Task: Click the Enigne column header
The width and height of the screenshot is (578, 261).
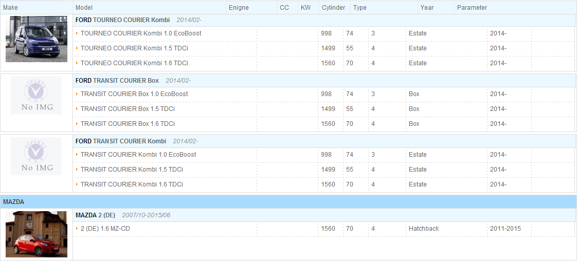Action: click(x=239, y=8)
